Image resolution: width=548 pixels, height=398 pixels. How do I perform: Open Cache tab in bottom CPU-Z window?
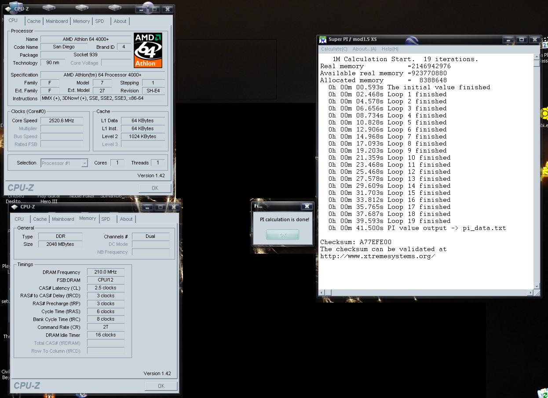(x=40, y=219)
